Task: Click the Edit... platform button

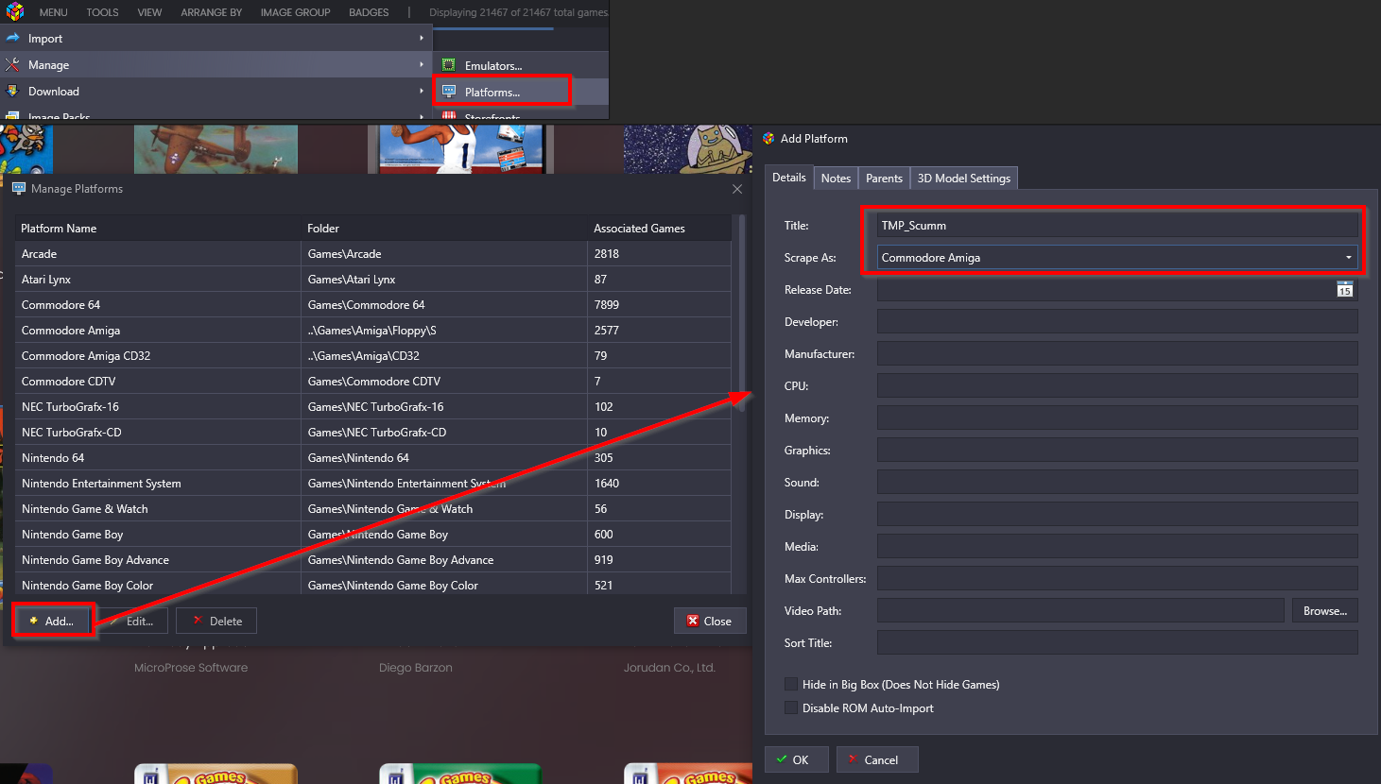Action: (133, 621)
